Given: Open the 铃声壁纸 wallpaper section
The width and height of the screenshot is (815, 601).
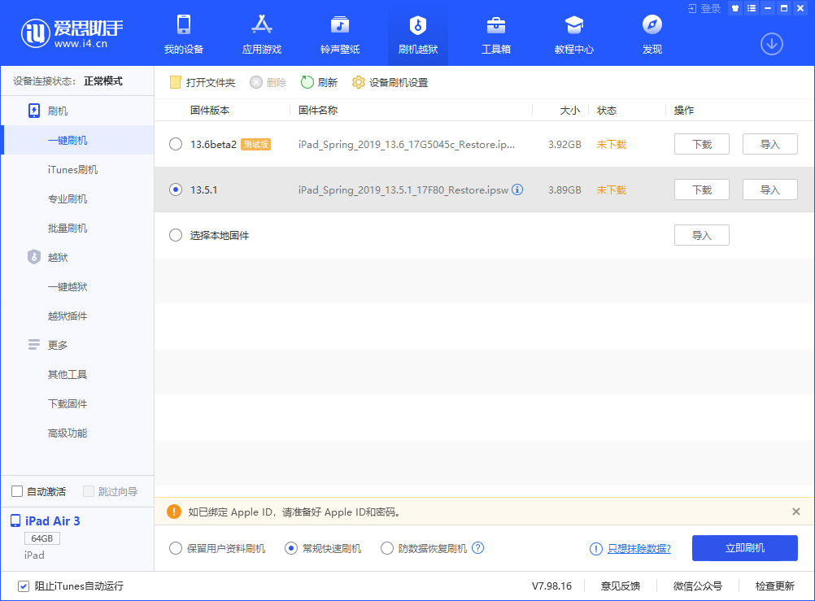Looking at the screenshot, I should 339,34.
